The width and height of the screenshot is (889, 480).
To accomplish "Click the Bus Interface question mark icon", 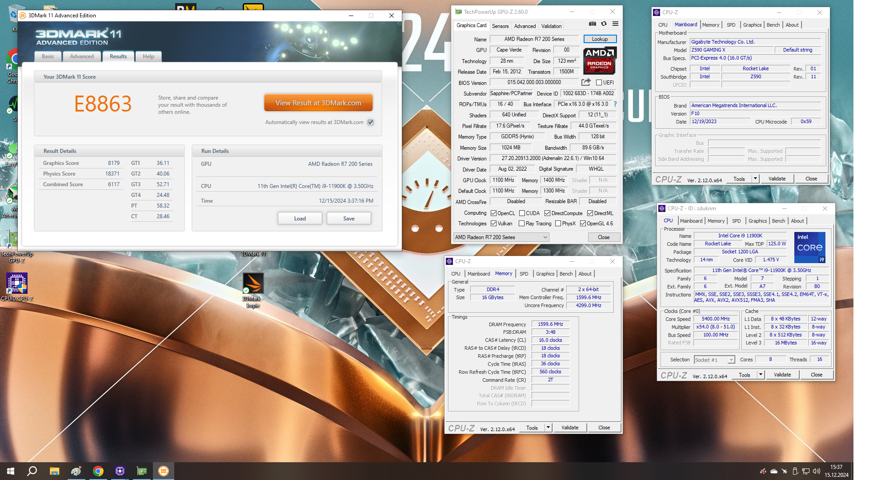I will [615, 104].
